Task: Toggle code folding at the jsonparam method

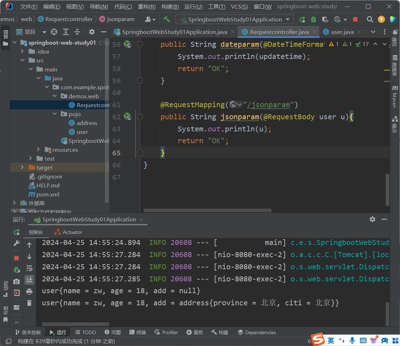Action: [140, 117]
